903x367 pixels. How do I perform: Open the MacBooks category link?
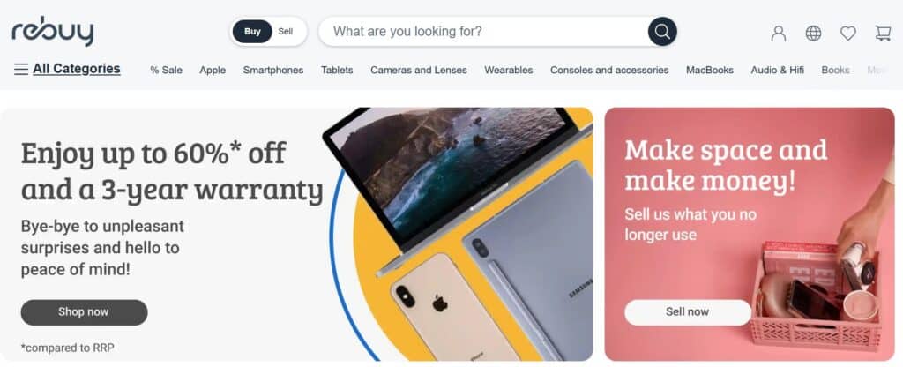[710, 71]
